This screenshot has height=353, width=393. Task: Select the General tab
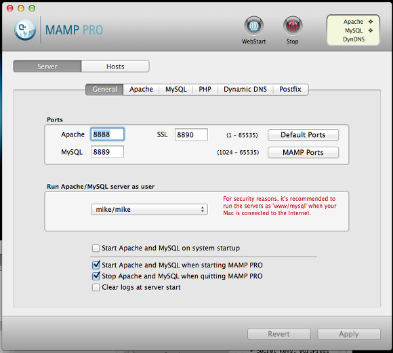point(104,90)
